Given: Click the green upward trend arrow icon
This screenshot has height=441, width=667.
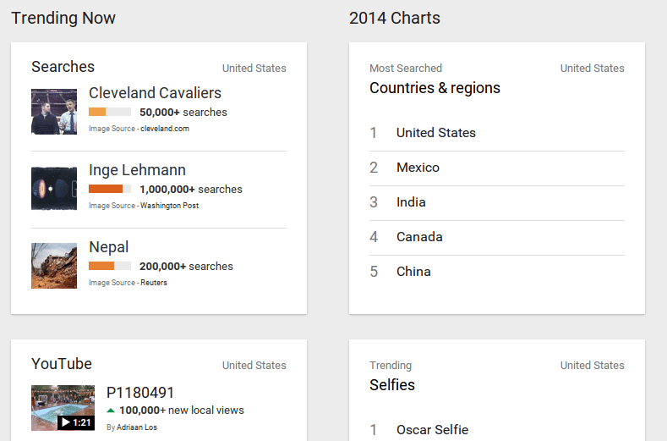Looking at the screenshot, I should 111,411.
